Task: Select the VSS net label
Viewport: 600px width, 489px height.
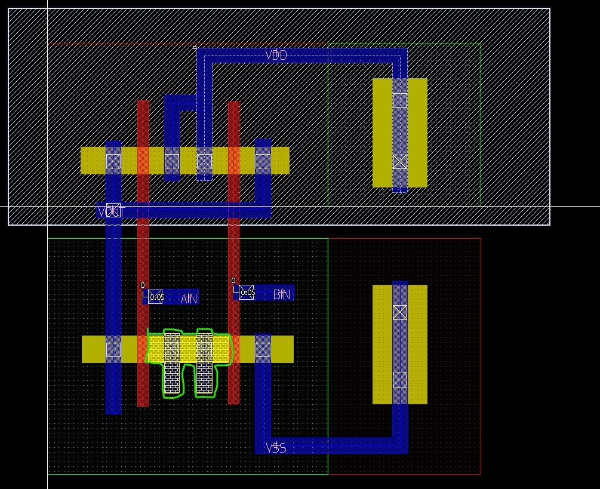Action: (x=276, y=448)
